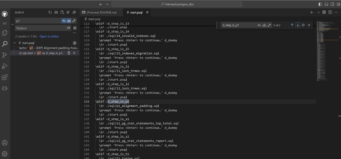Go to next match in find widget
Viewport: 341px width, 159px height.
298,25
